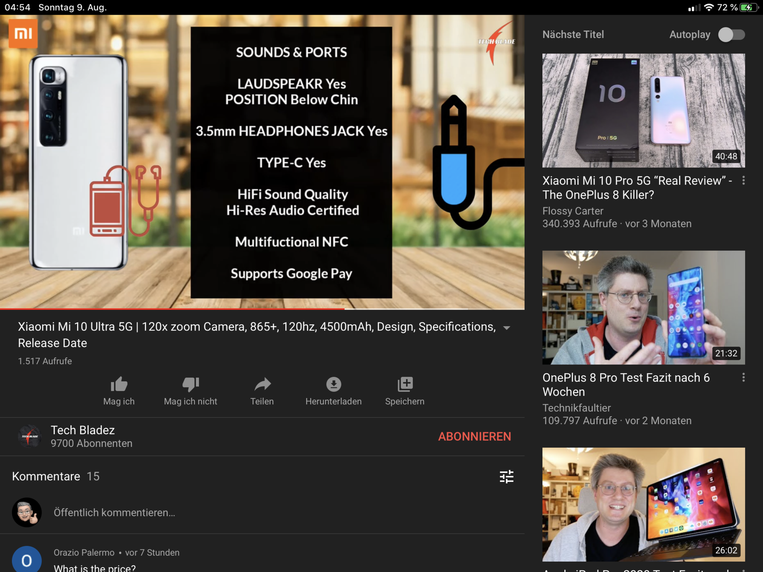Image resolution: width=763 pixels, height=572 pixels.
Task: Tap your profile avatar beside comment field
Action: pos(27,512)
